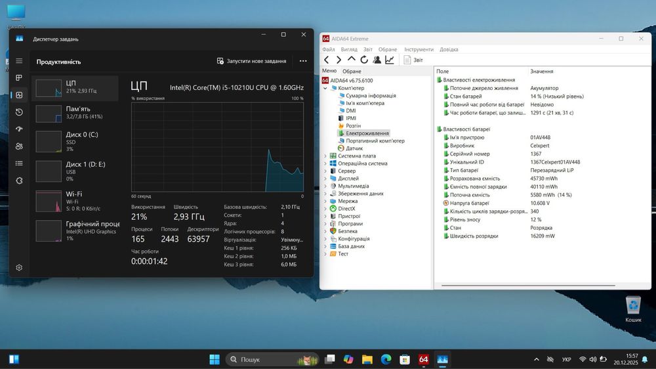656x369 pixels.
Task: Select Графічний процесор performance item
Action: pos(75,230)
